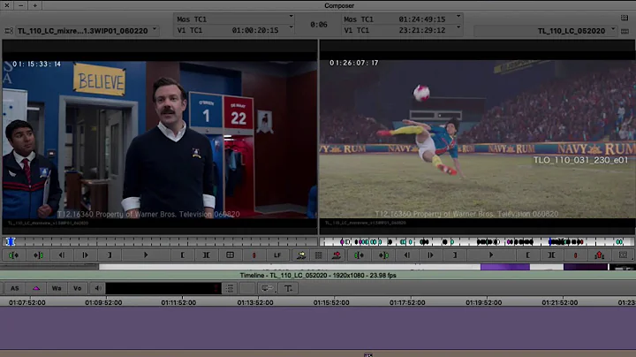Click the source/record toggle icon left of clip name
The image size is (636, 357).
(x=9, y=31)
